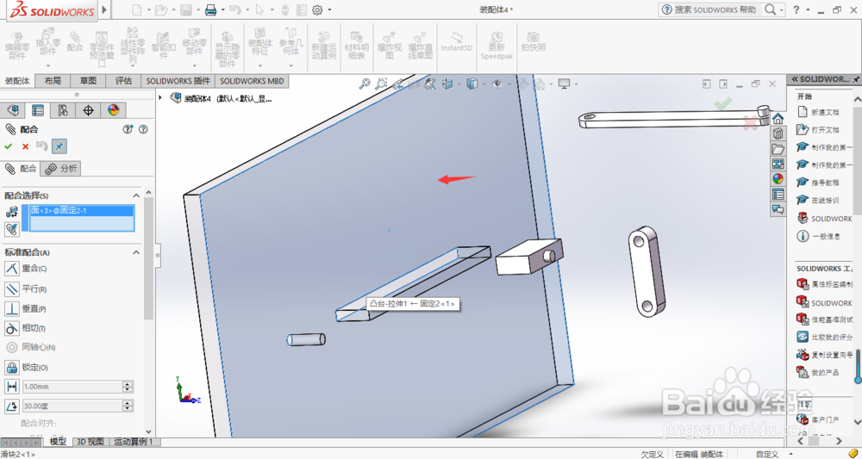The width and height of the screenshot is (862, 459).
Task: Click 我的产品 in the resources pane
Action: pos(825,372)
